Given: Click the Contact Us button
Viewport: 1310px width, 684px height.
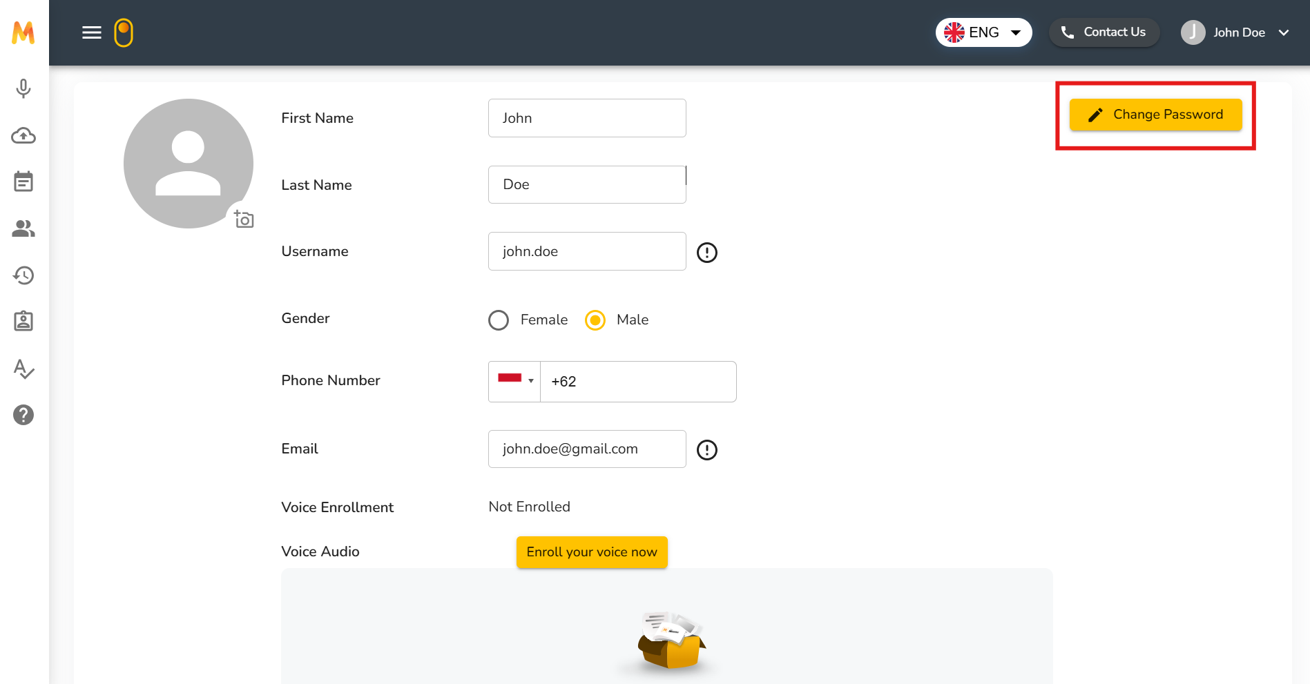Looking at the screenshot, I should [1104, 32].
